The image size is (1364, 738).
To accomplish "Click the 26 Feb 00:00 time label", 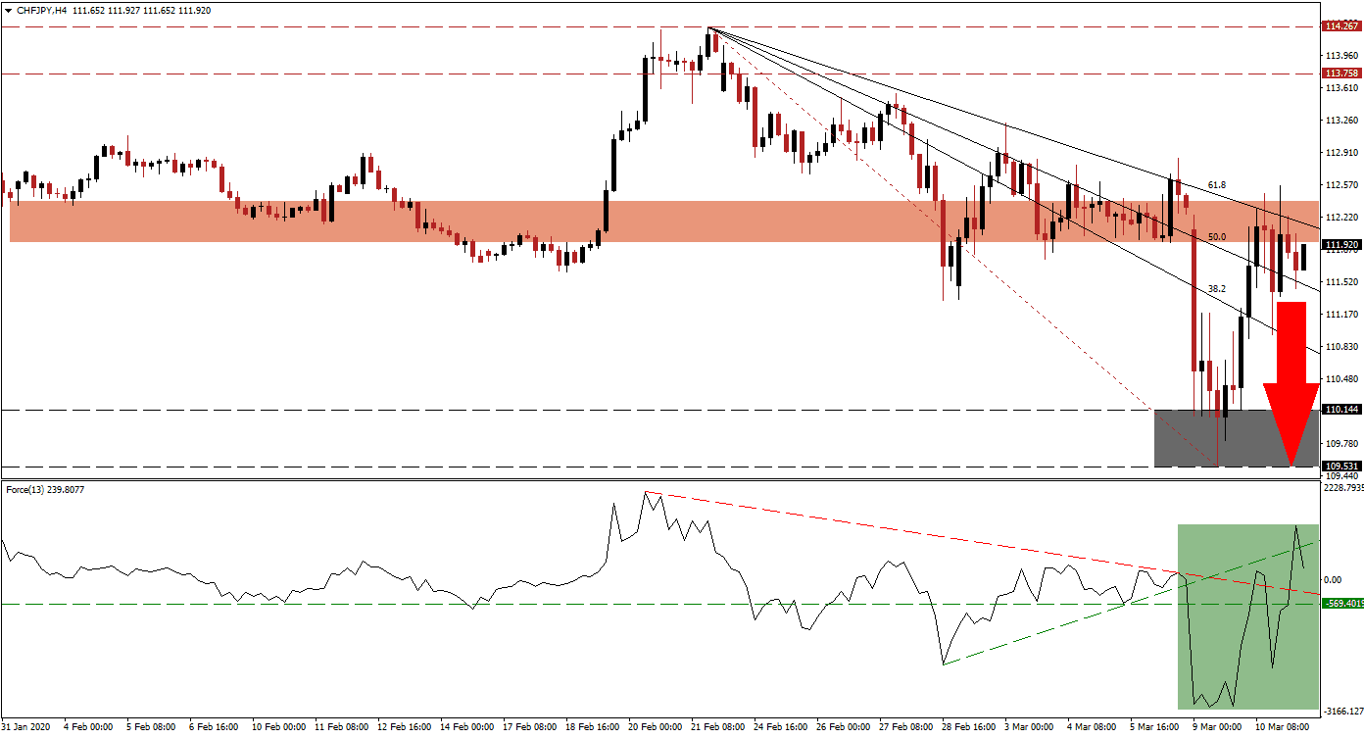I will pyautogui.click(x=844, y=728).
